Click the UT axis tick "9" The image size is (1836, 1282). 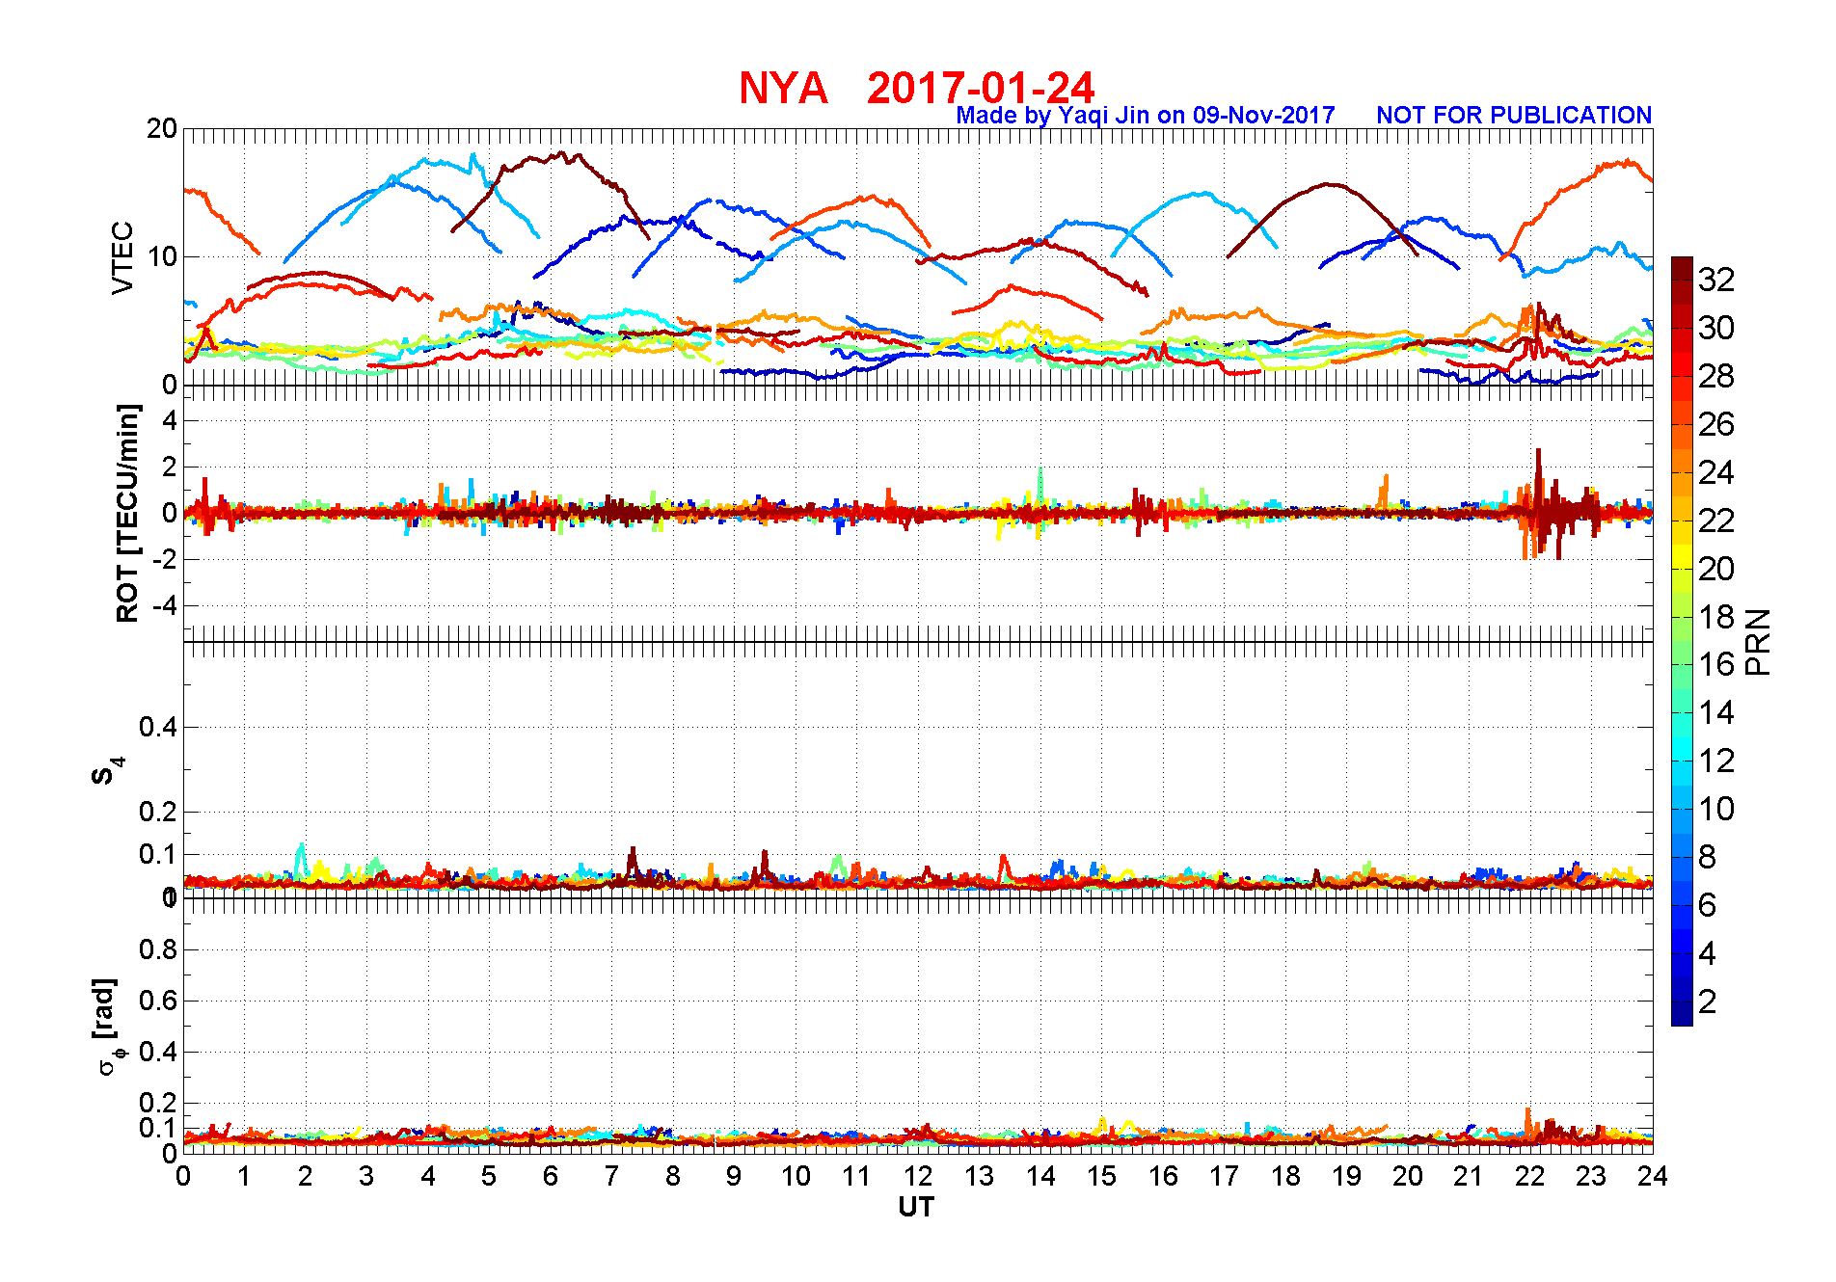pyautogui.click(x=734, y=1176)
